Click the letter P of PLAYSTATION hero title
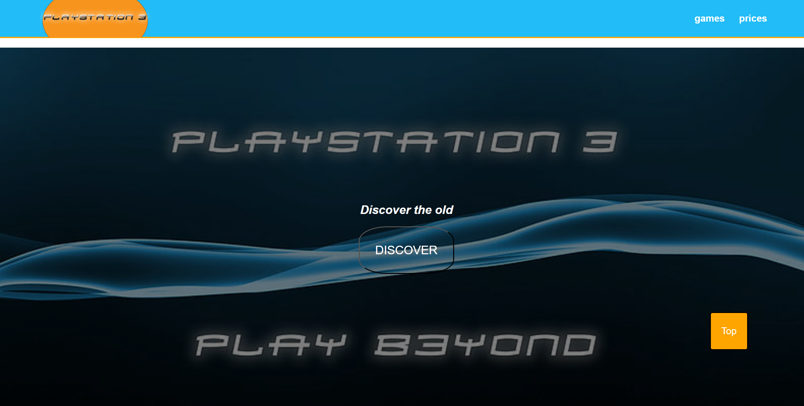The width and height of the screenshot is (804, 406). 188,142
